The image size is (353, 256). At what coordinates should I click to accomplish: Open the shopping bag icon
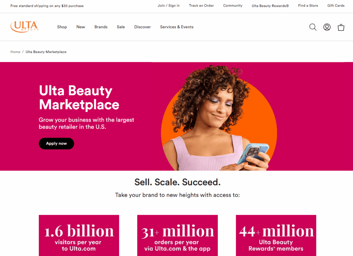[341, 27]
